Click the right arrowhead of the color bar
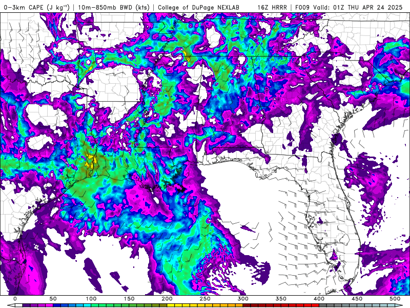Image resolution: width=410 pixels, height=308 pixels. pos(399,305)
